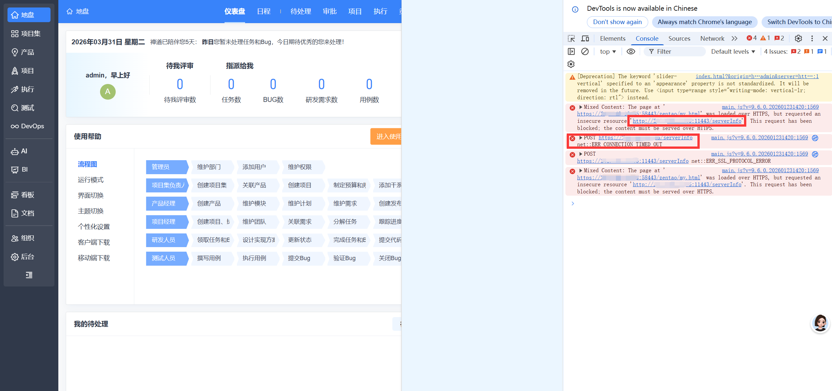Open the top execution context dropdown

[608, 51]
